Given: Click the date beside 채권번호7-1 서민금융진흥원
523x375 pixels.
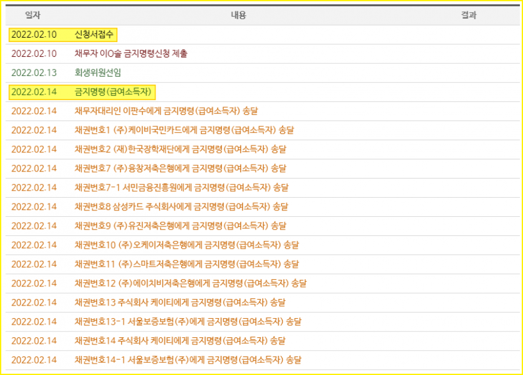Looking at the screenshot, I should pos(34,187).
